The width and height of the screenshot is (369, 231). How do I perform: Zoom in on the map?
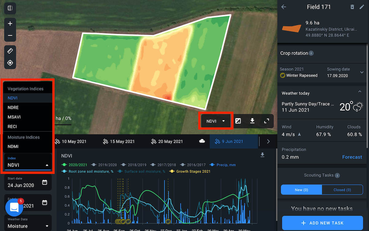(x=10, y=24)
